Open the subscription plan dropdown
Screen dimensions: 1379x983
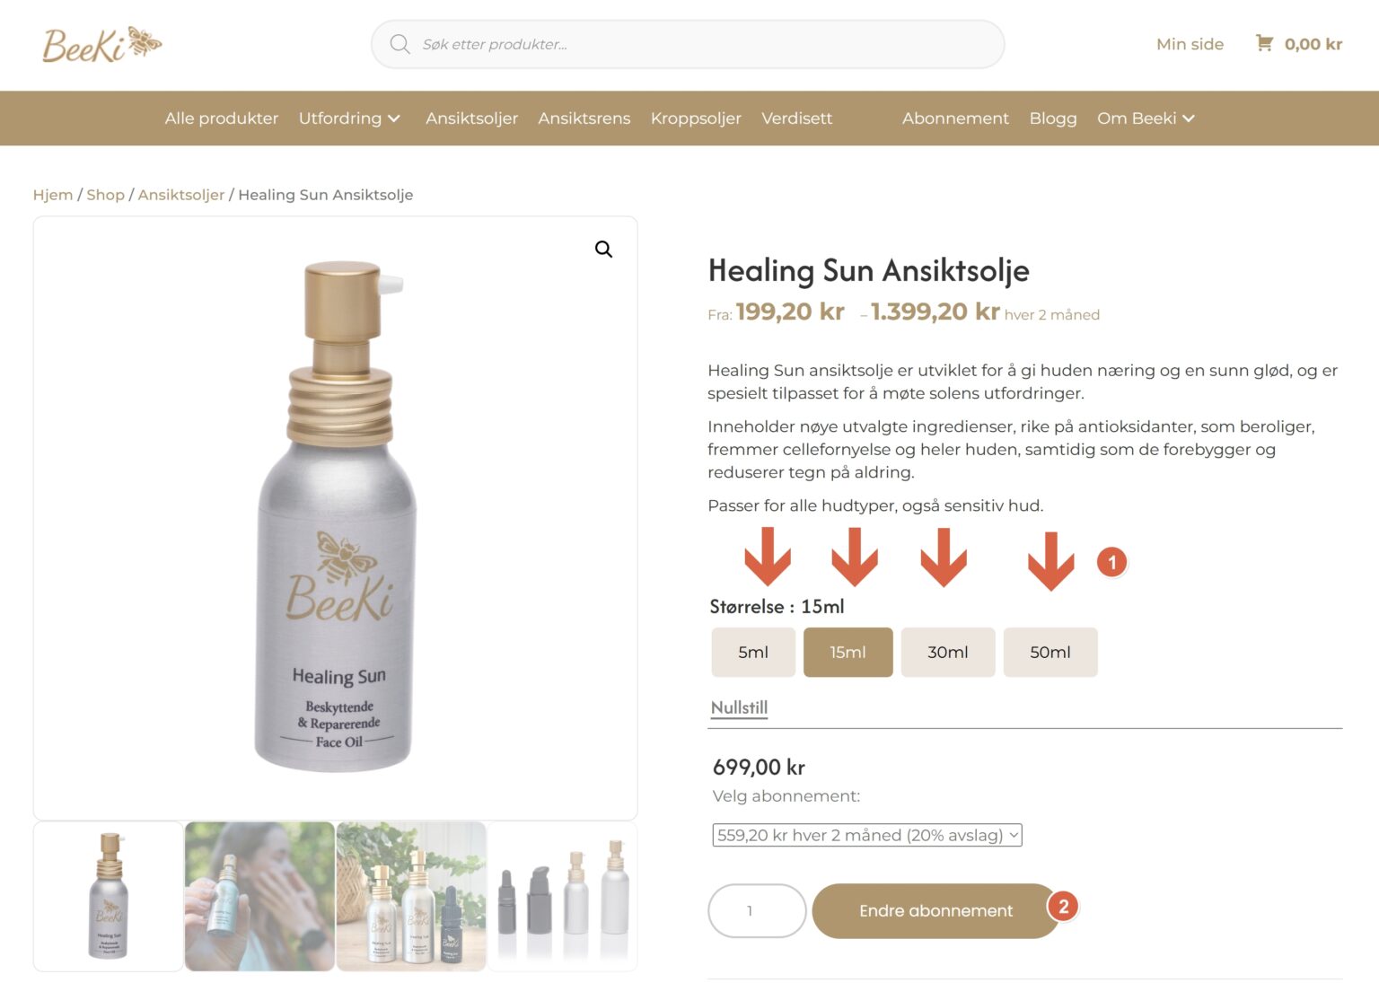point(867,835)
